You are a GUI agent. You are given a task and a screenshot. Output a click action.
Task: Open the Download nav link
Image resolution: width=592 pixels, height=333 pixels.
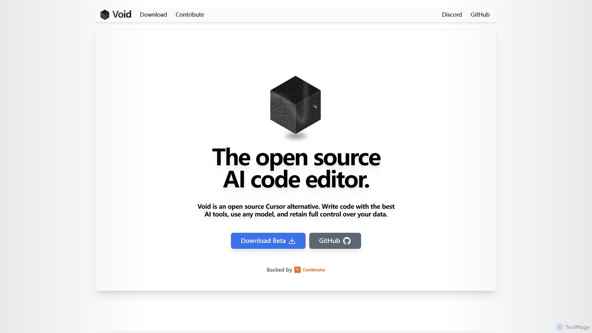(154, 14)
